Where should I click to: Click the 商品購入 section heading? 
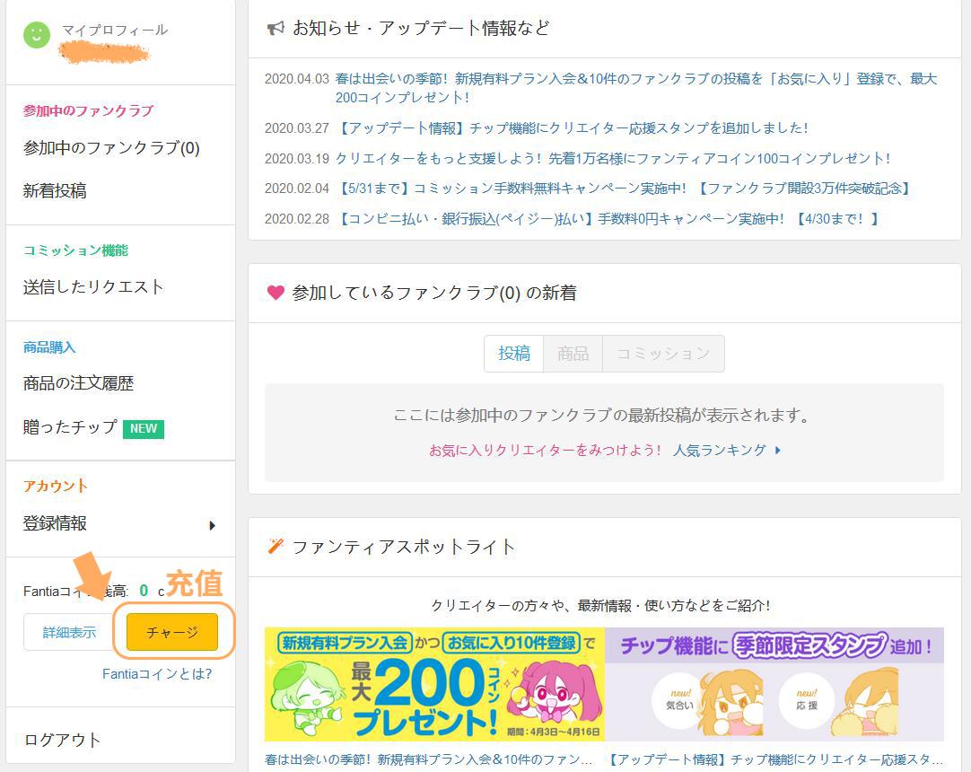49,347
